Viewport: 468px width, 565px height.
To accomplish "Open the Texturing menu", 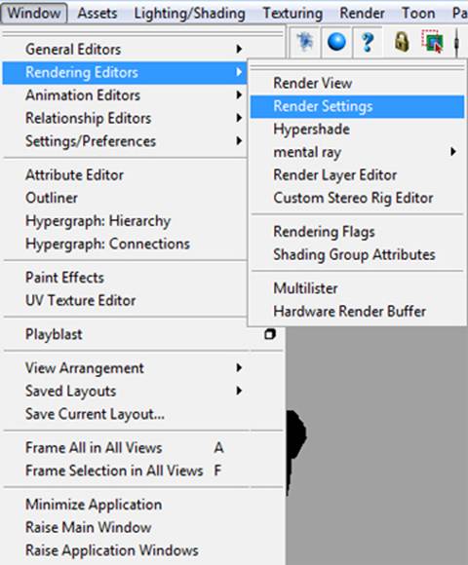I will (x=292, y=14).
